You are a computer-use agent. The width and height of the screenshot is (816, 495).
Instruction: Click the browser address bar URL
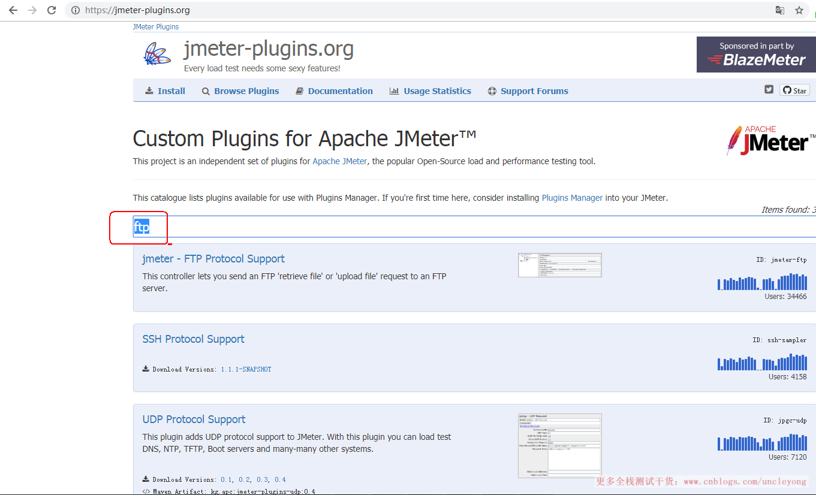click(137, 10)
